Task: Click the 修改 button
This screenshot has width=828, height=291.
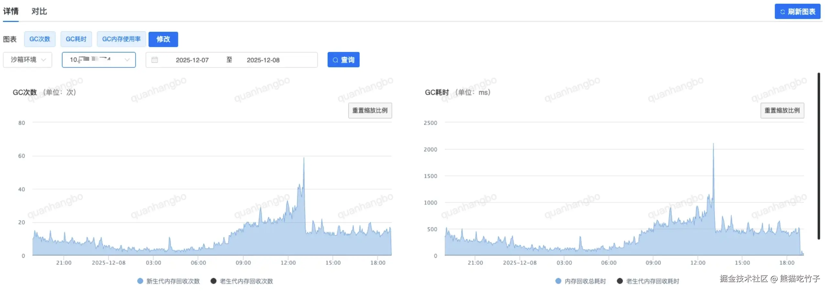Action: (x=163, y=39)
